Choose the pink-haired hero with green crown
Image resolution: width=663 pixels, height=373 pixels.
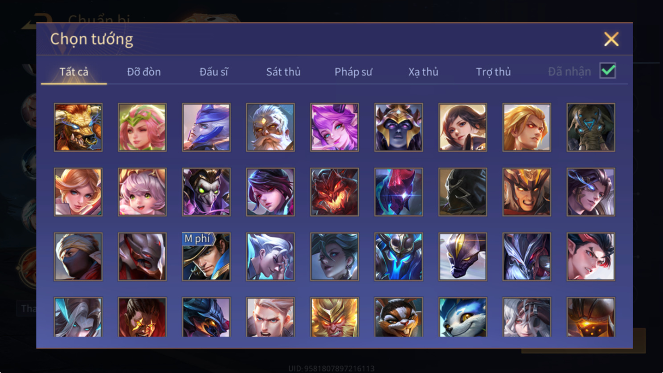142,127
